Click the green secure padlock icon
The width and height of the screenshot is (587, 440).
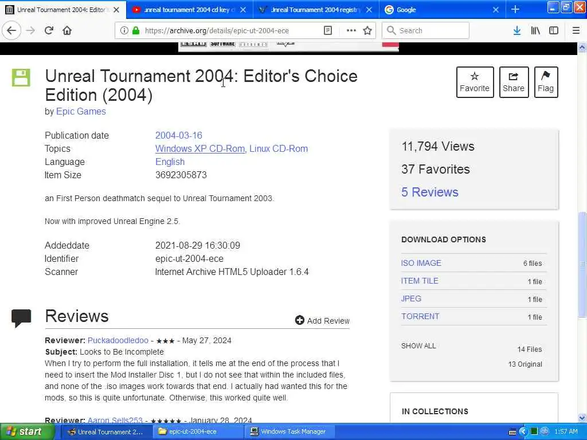pyautogui.click(x=136, y=31)
